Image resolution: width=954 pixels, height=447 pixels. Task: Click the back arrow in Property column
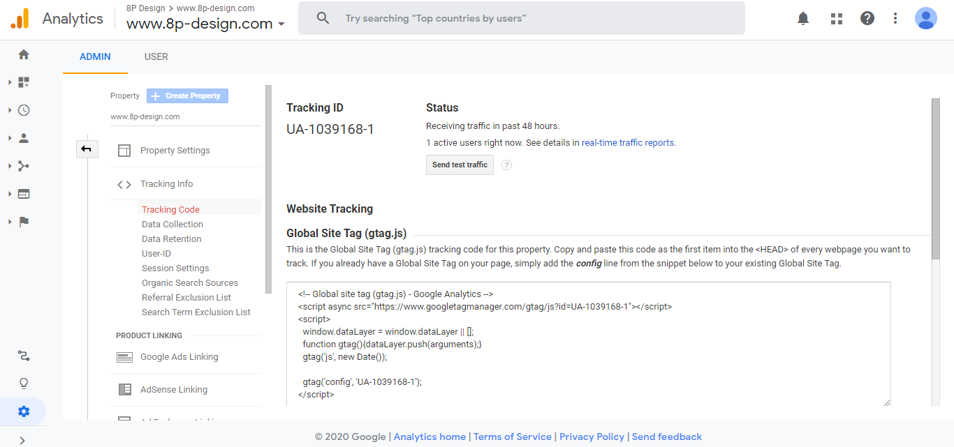pyautogui.click(x=87, y=149)
